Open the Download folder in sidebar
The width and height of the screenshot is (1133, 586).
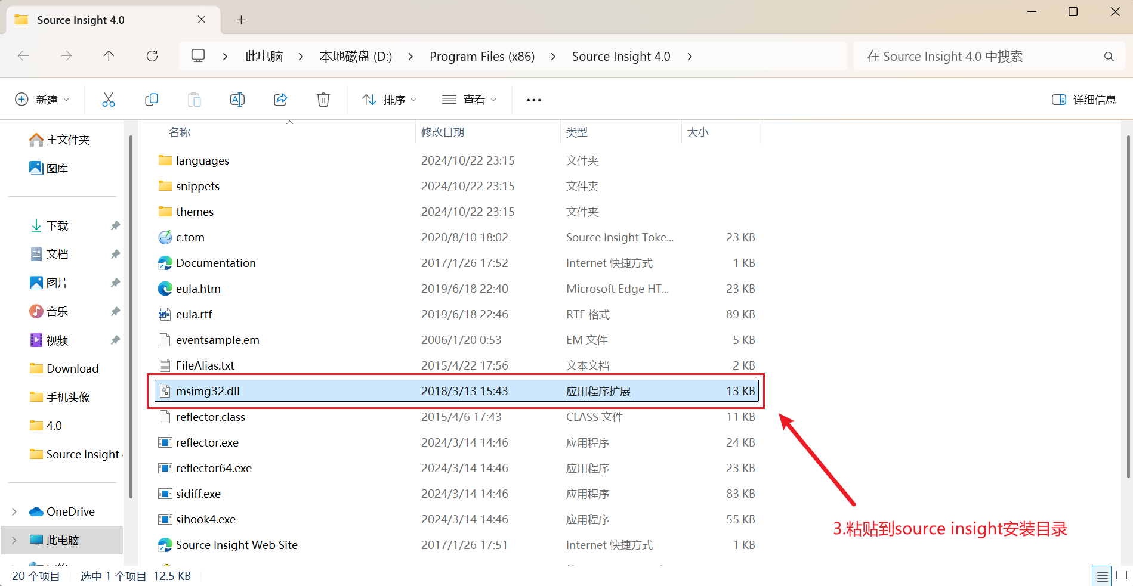(x=64, y=368)
